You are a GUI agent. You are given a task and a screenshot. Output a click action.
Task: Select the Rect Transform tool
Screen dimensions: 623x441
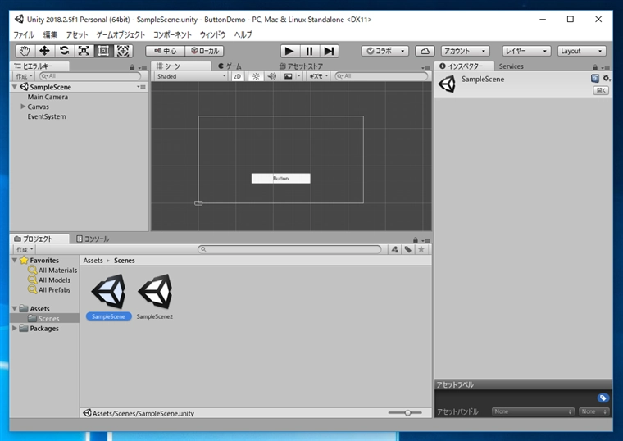pos(103,51)
